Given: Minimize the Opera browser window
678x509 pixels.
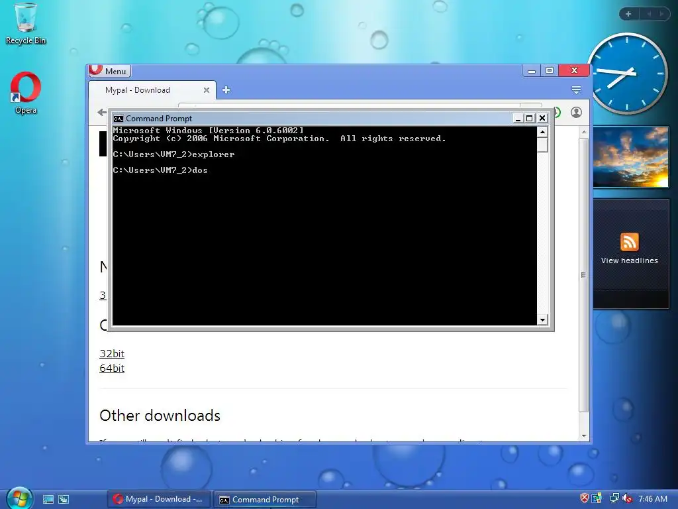Looking at the screenshot, I should click(x=532, y=70).
